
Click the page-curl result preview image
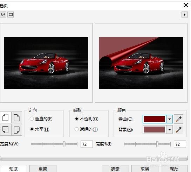(141, 63)
